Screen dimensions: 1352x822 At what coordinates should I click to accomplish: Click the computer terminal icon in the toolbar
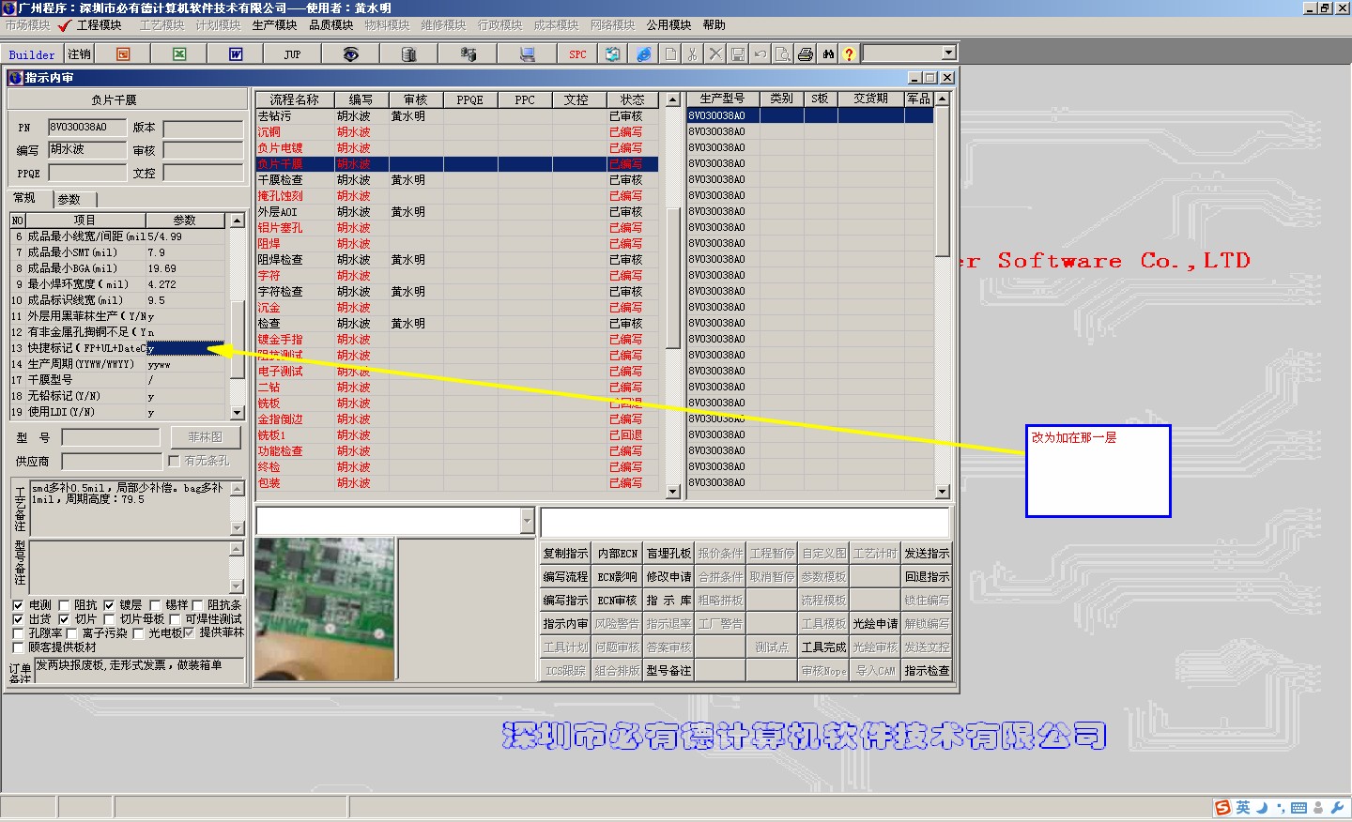(527, 54)
